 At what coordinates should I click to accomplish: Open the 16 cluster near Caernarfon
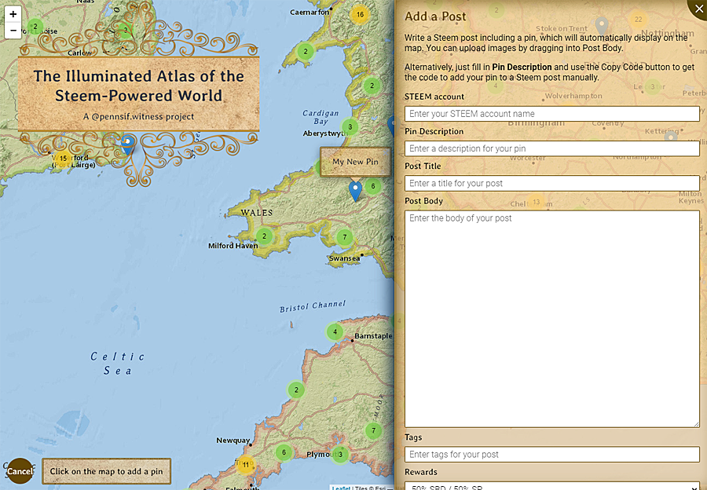[360, 14]
